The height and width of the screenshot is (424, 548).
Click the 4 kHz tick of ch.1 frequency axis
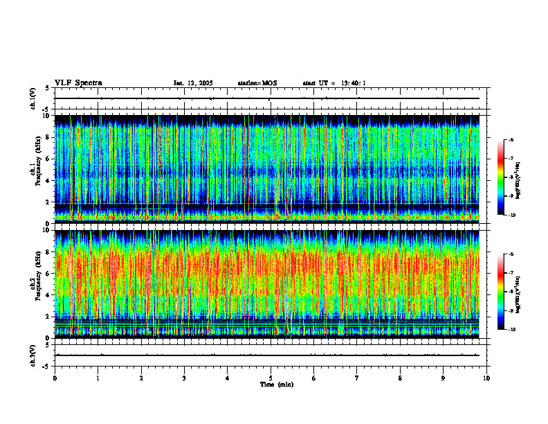pos(48,181)
